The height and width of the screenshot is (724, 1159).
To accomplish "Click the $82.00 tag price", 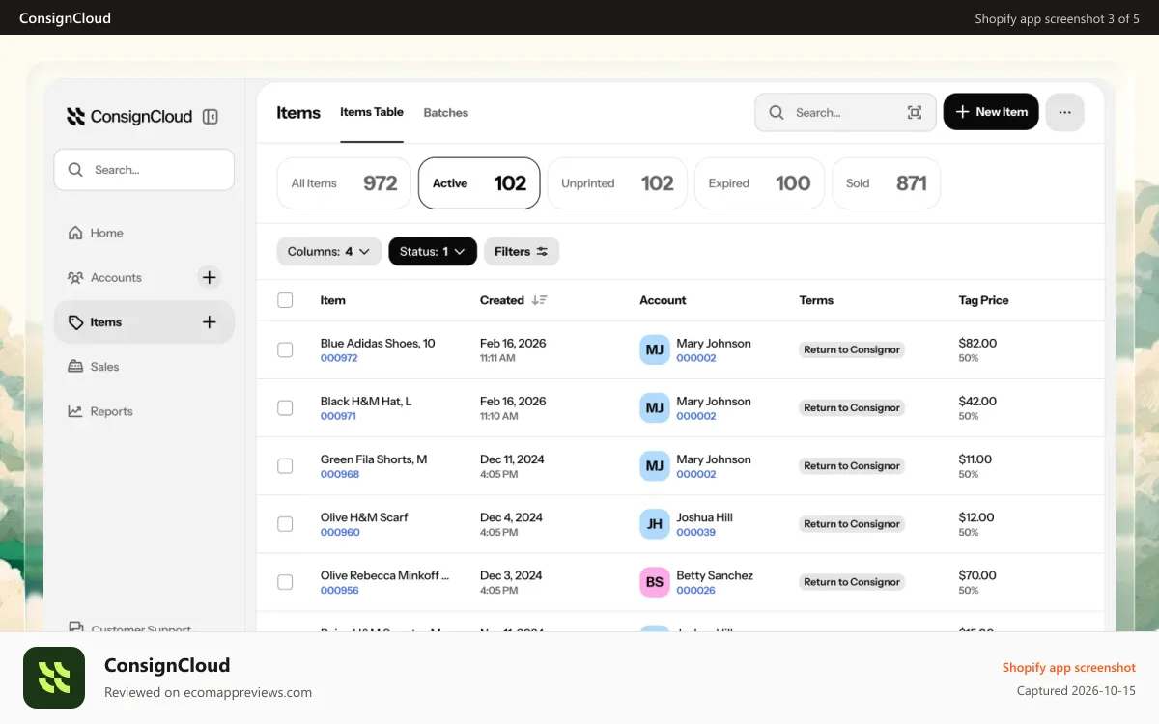I will [977, 343].
